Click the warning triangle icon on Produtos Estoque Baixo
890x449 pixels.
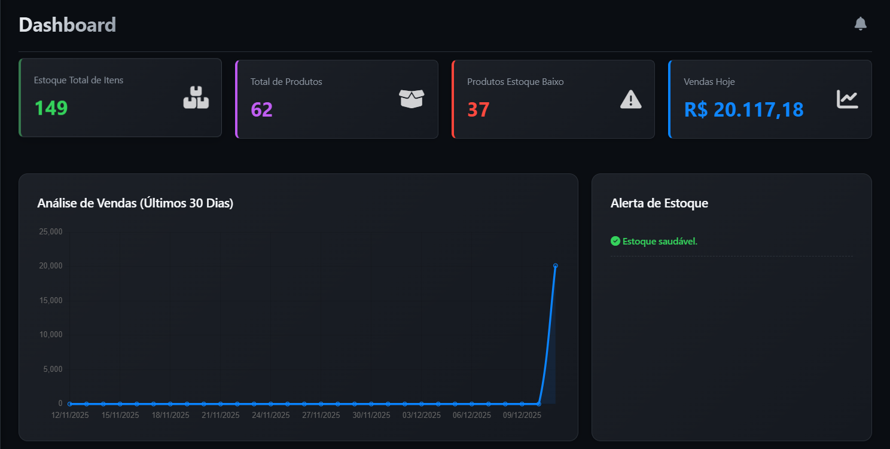[630, 99]
